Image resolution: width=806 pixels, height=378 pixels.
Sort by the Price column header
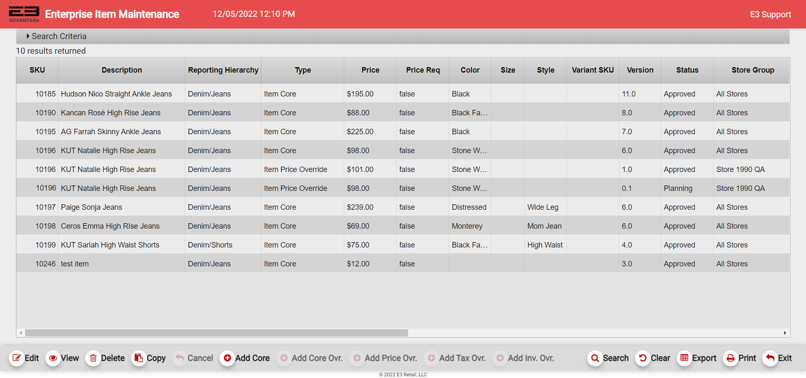pos(370,70)
